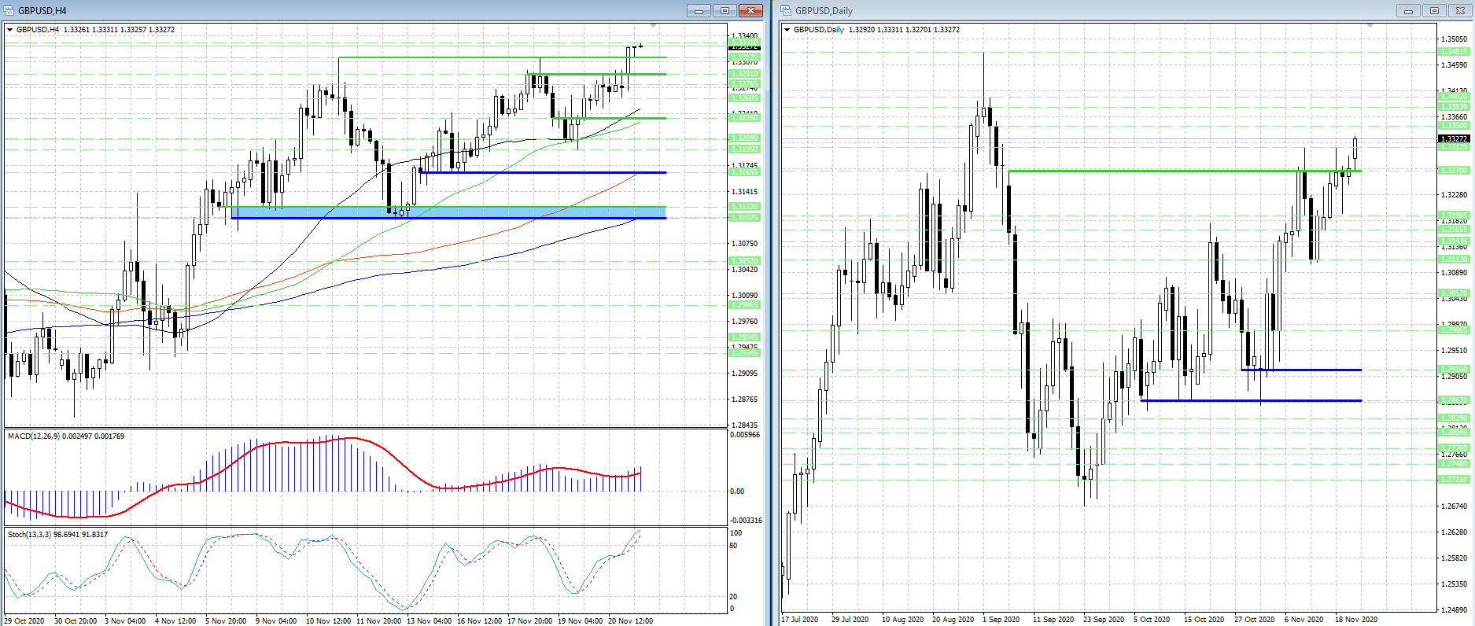Screen dimensions: 1475x626
Task: Close the GBPUSD,H4 chart window
Action: (751, 11)
